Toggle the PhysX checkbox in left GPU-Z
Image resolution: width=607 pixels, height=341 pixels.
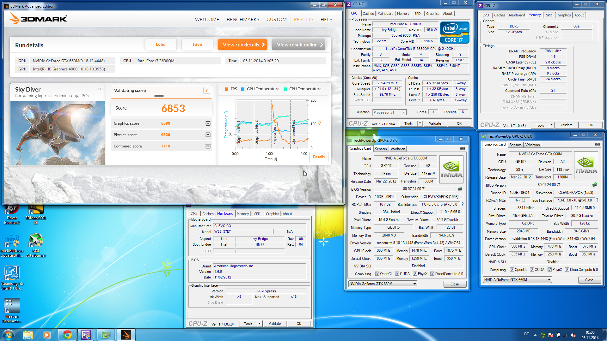click(415, 274)
